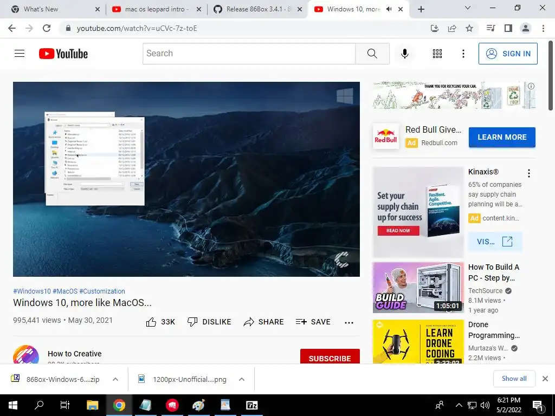Viewport: 555px width, 416px height.
Task: Bookmark this page with star icon
Action: click(469, 28)
